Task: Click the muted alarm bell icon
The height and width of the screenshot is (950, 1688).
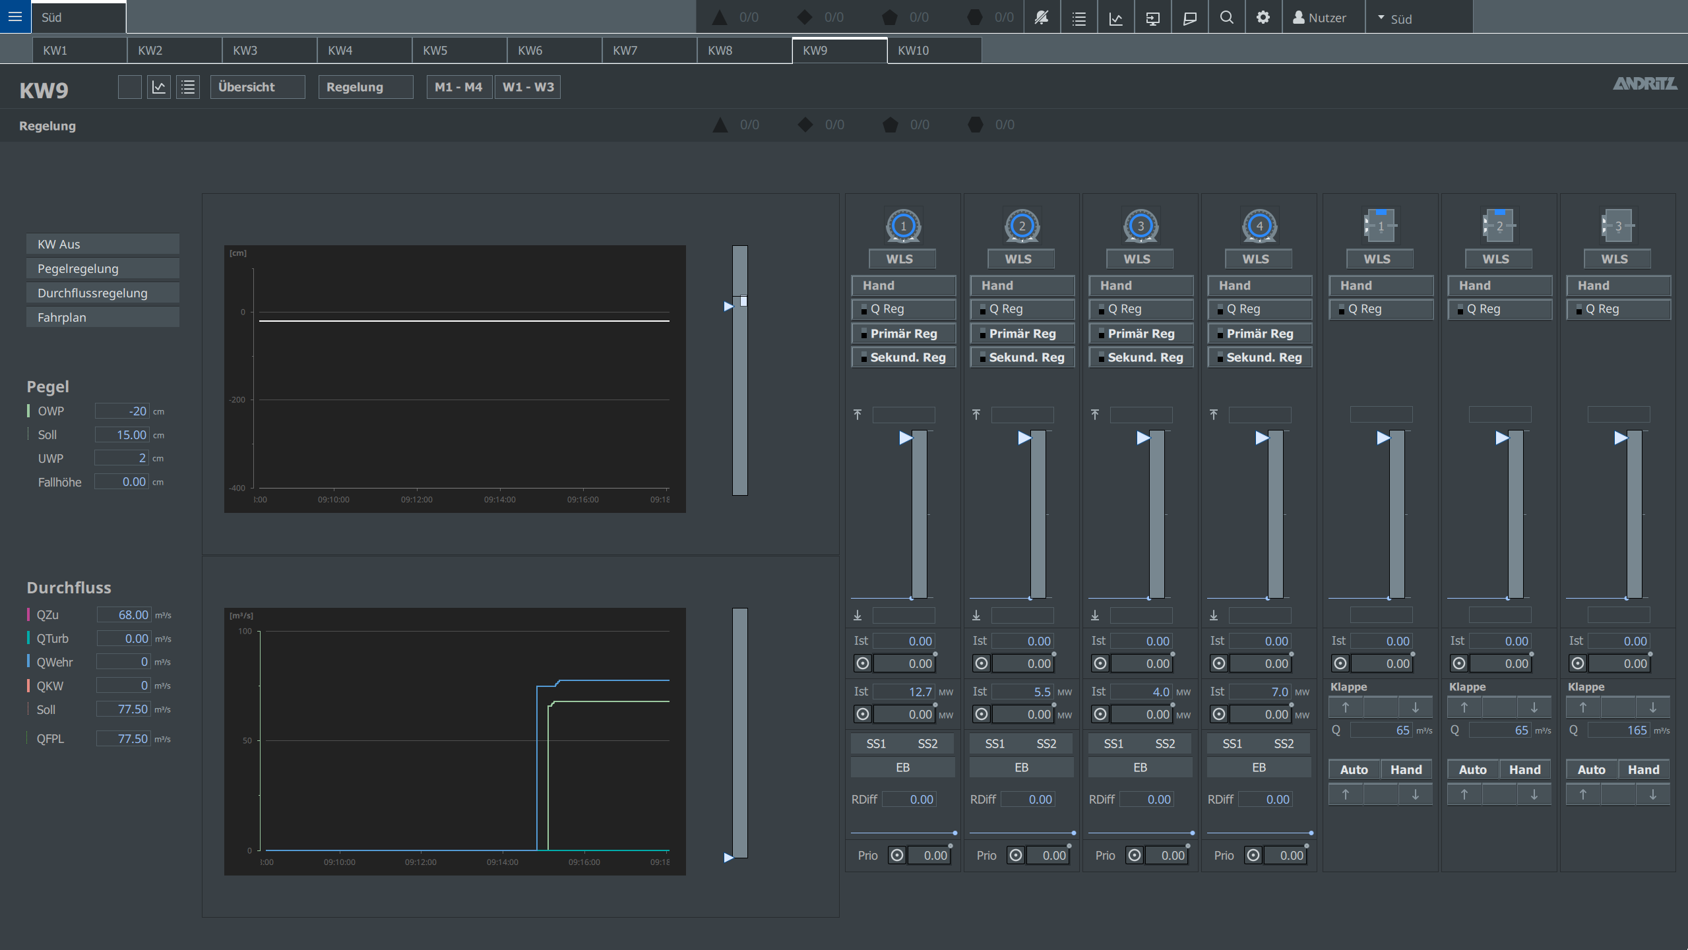Action: 1042,18
